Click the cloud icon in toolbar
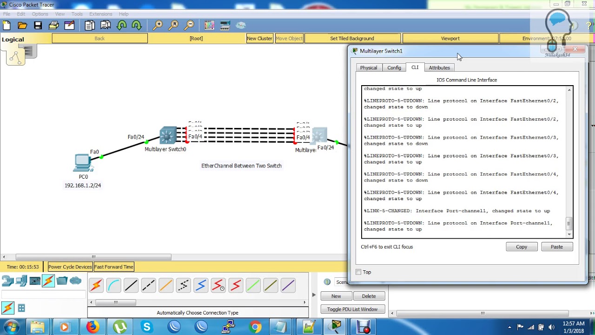 pos(240,25)
